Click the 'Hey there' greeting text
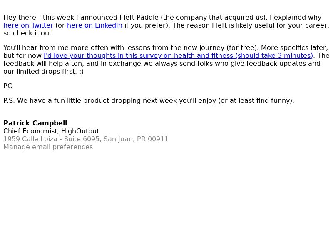The image size is (333, 250). (x=20, y=17)
